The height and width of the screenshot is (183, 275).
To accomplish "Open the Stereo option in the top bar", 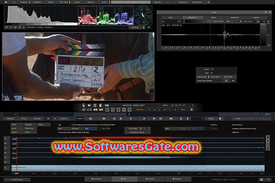I will click(50, 2).
